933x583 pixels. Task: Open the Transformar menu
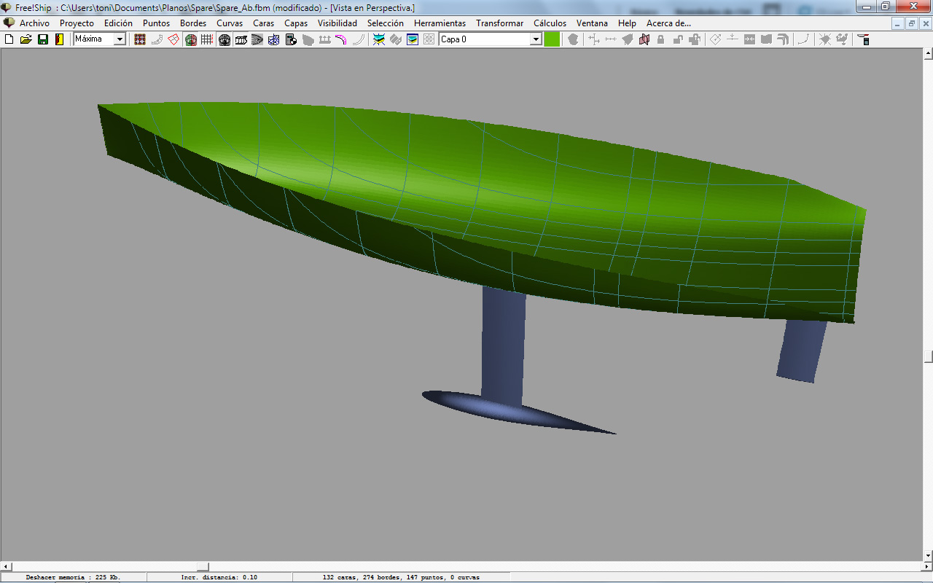[499, 23]
